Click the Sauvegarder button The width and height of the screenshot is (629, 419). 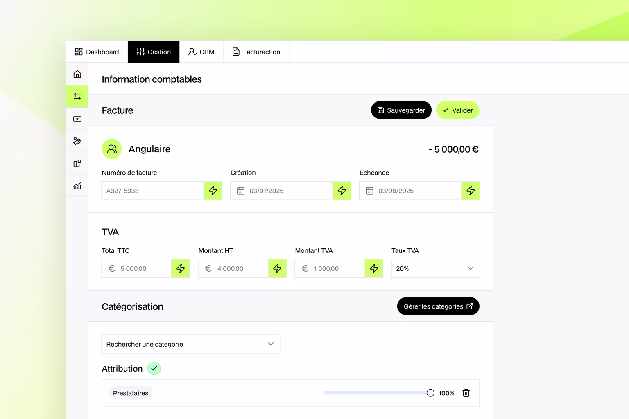click(401, 110)
